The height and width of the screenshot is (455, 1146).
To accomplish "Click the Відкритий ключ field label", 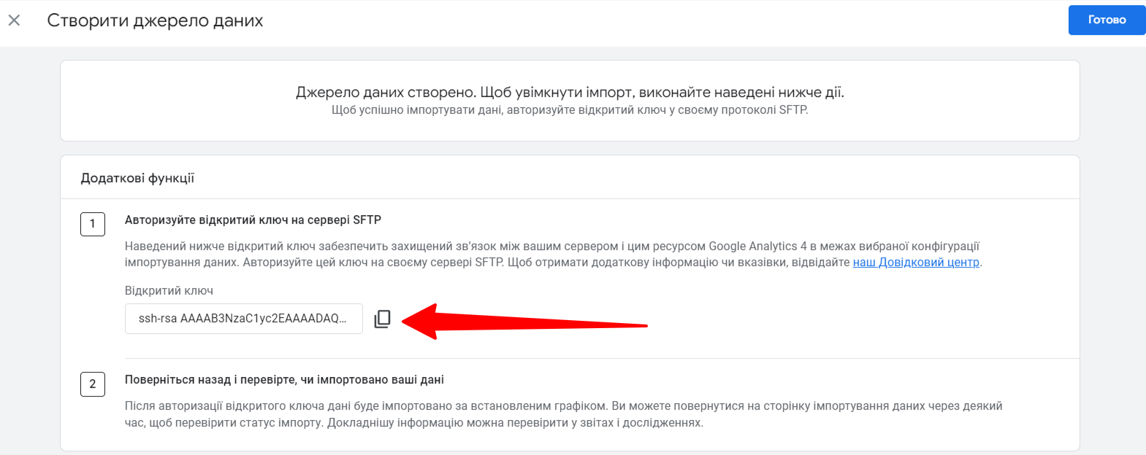I will pyautogui.click(x=169, y=291).
